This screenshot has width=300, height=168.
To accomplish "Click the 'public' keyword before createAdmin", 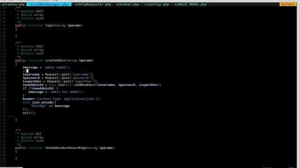I will [21, 60].
